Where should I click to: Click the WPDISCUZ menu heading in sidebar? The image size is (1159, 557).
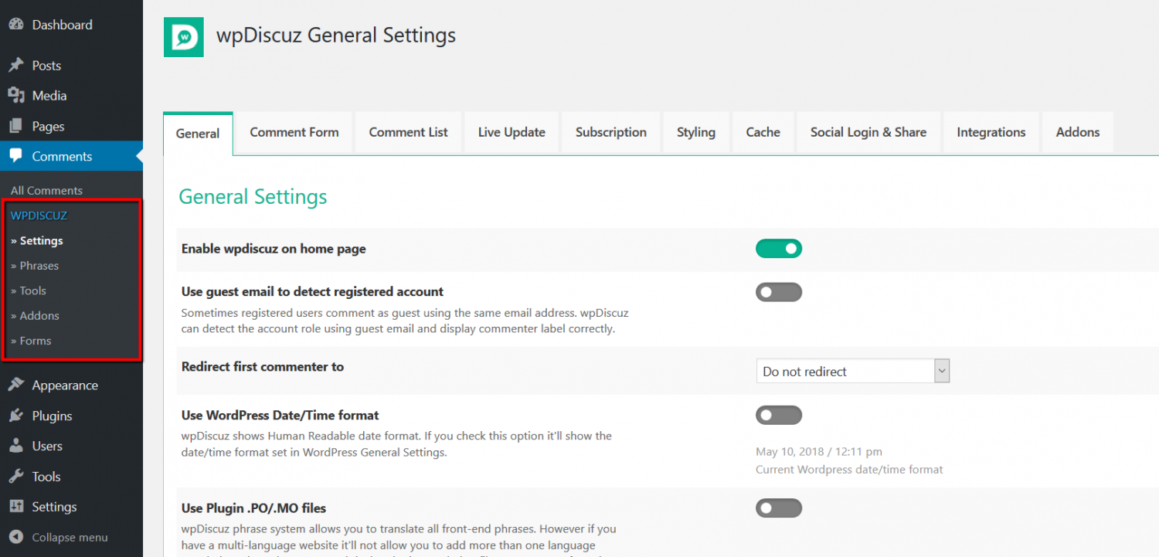point(39,215)
